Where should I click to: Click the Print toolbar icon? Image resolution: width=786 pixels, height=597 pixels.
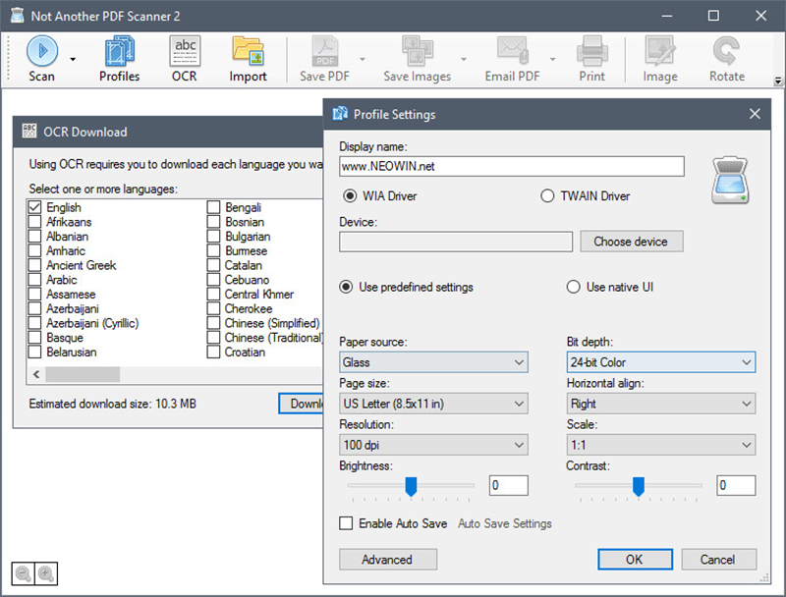pyautogui.click(x=591, y=51)
